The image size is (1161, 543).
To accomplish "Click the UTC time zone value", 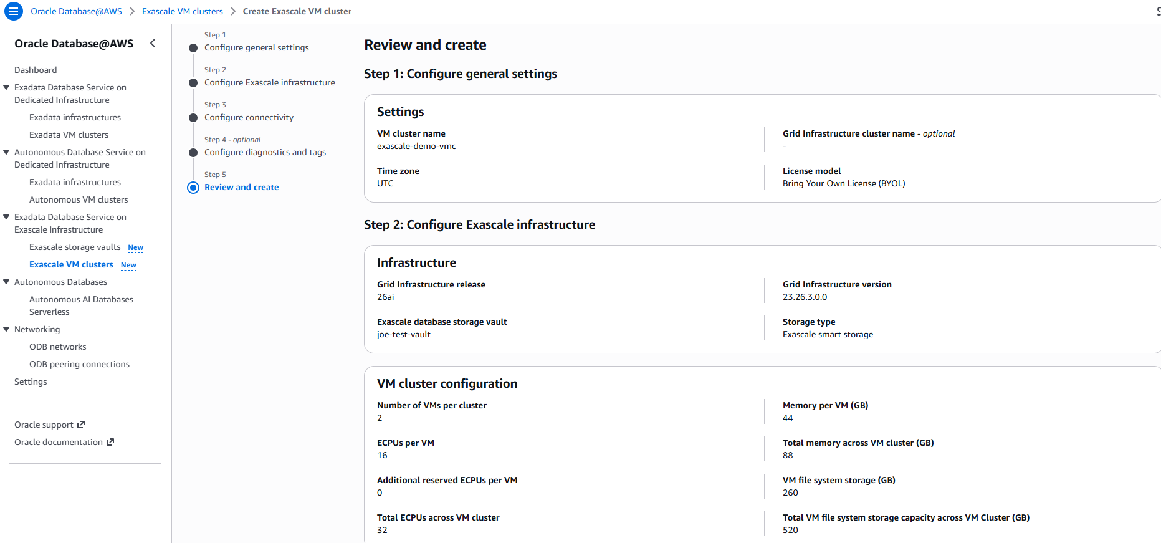I will tap(385, 183).
